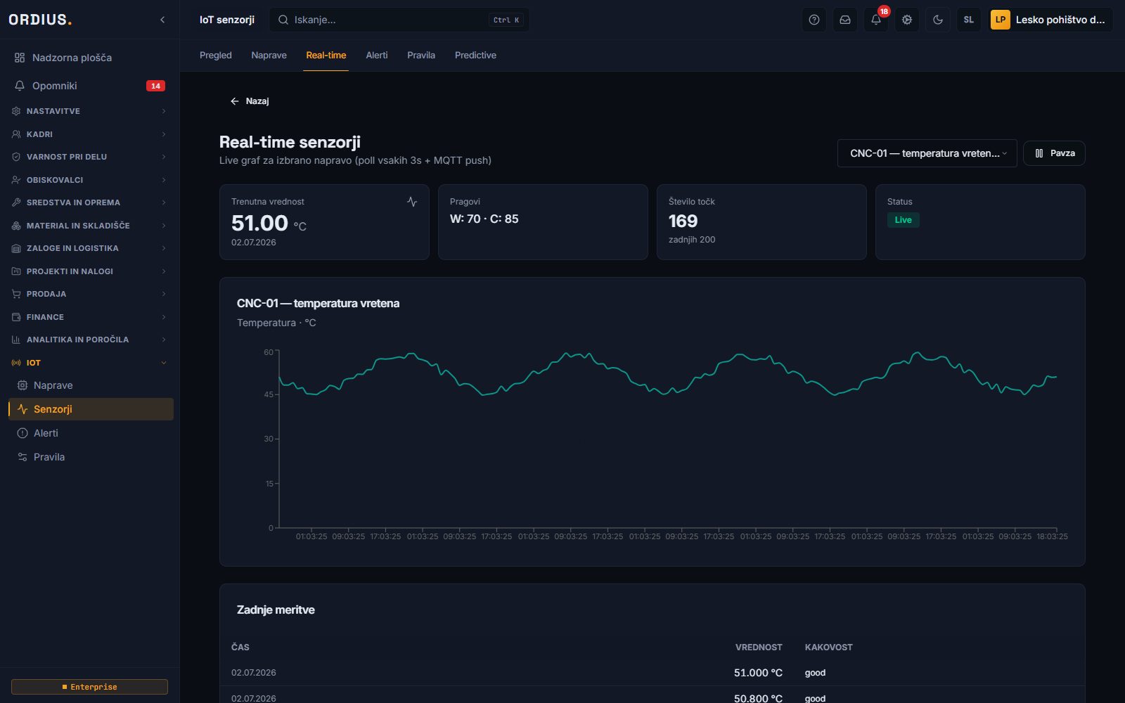The image size is (1125, 703).
Task: Click the 169 point count value
Action: tap(683, 221)
